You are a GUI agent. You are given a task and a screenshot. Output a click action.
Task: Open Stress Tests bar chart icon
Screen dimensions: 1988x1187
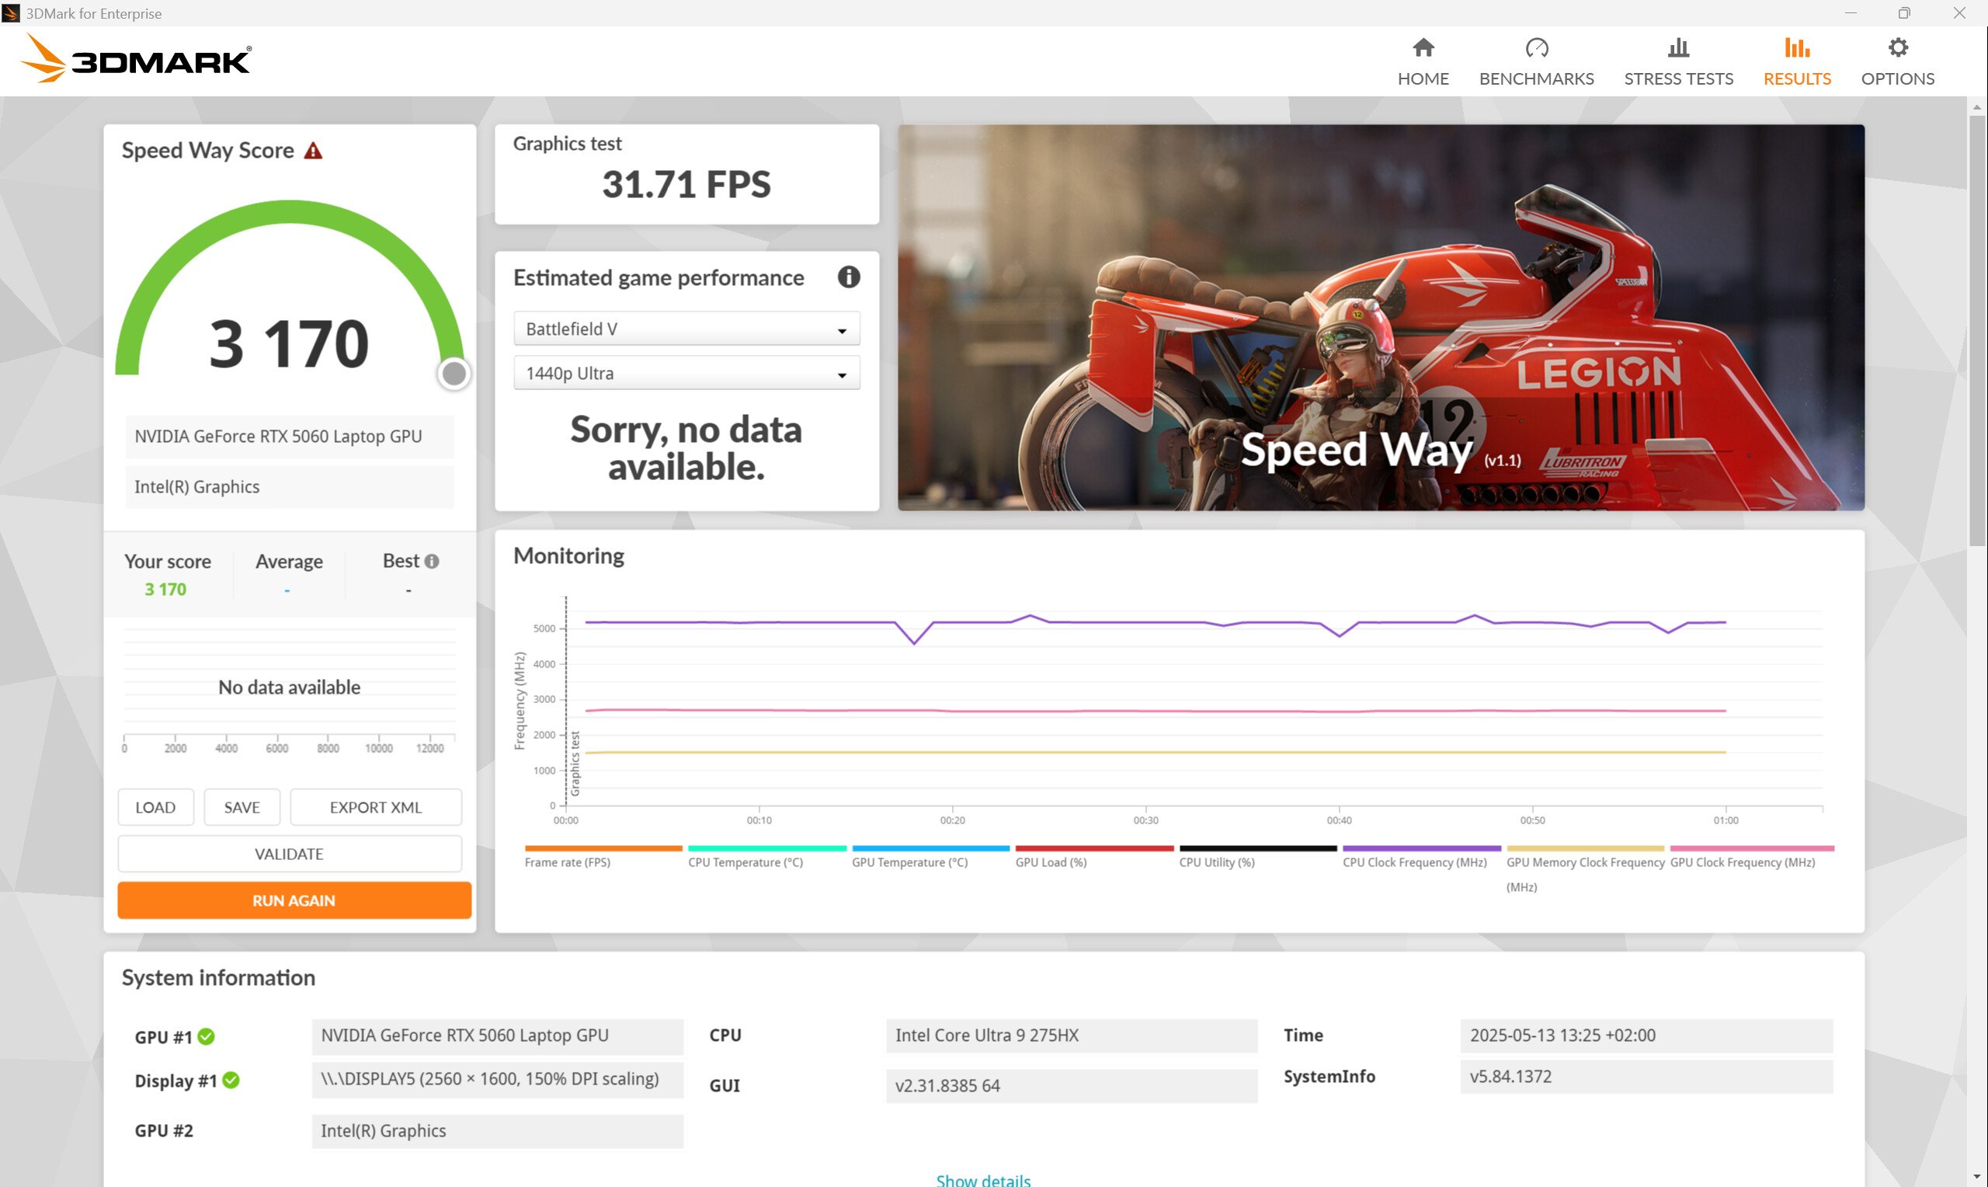[1678, 48]
